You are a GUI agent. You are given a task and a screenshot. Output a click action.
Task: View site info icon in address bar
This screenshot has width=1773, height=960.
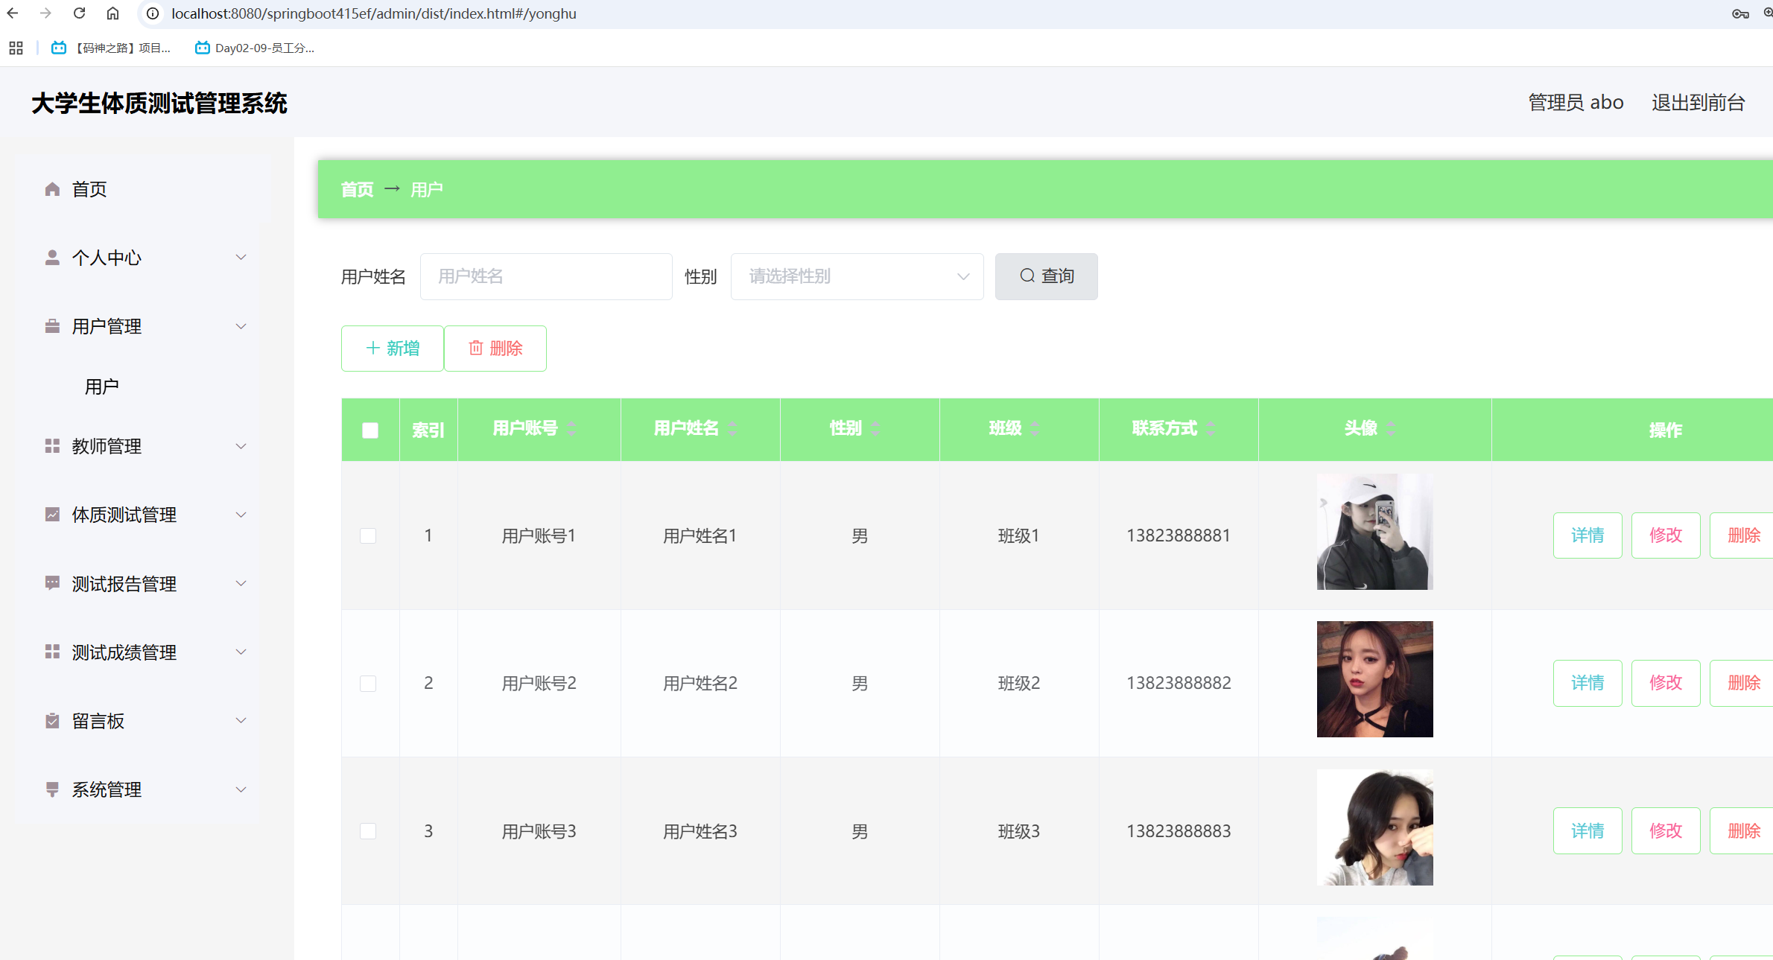coord(153,13)
